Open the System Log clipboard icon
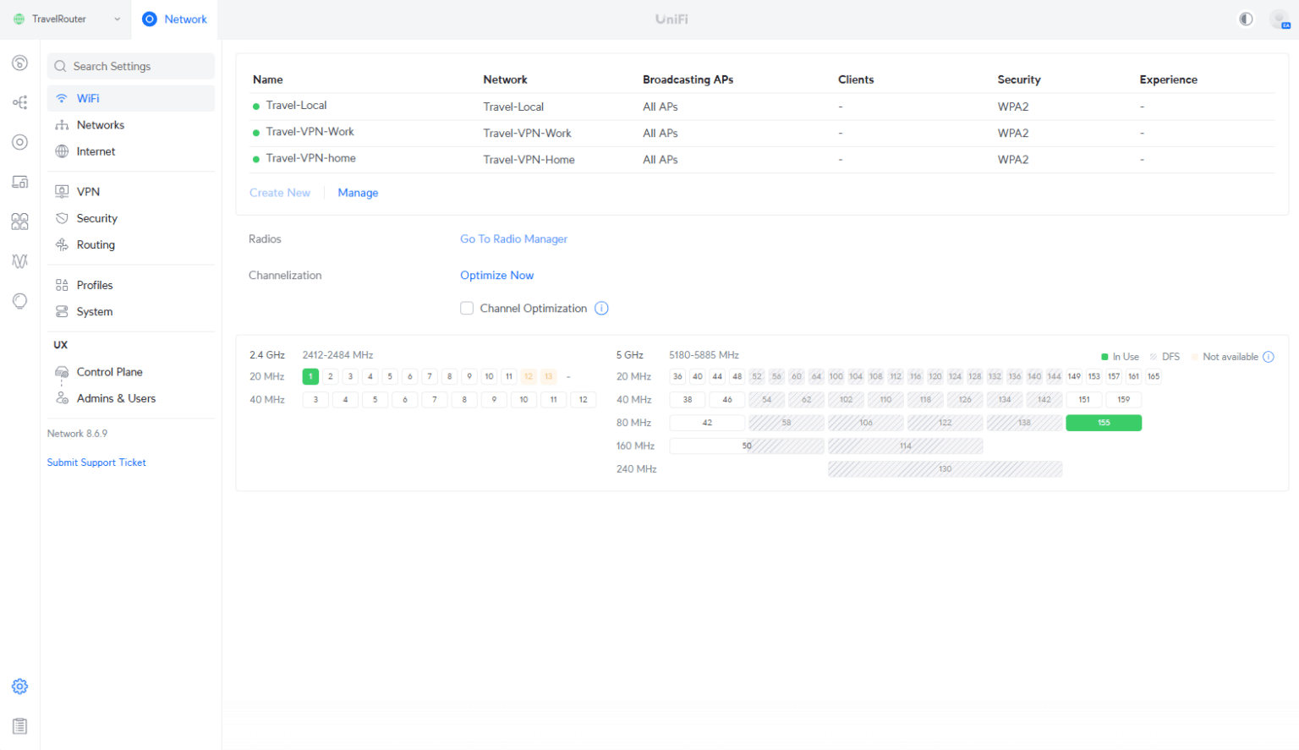 pos(19,726)
